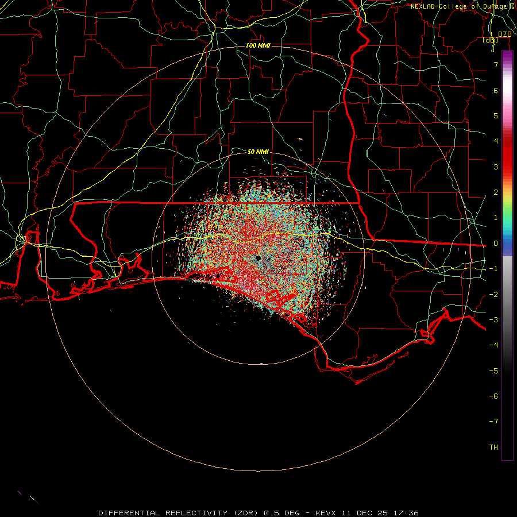The image size is (517, 517).
Task: Click the '0' value on the scale
Action: point(496,244)
